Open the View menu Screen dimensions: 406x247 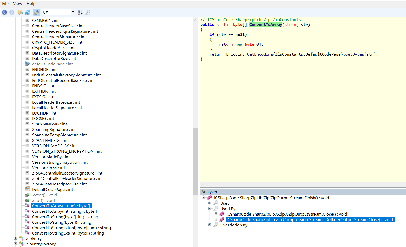(17, 4)
